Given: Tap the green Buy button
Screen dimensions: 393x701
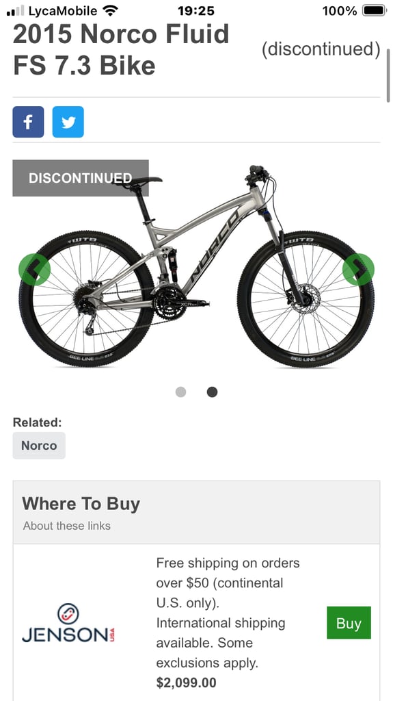Looking at the screenshot, I should pos(349,623).
